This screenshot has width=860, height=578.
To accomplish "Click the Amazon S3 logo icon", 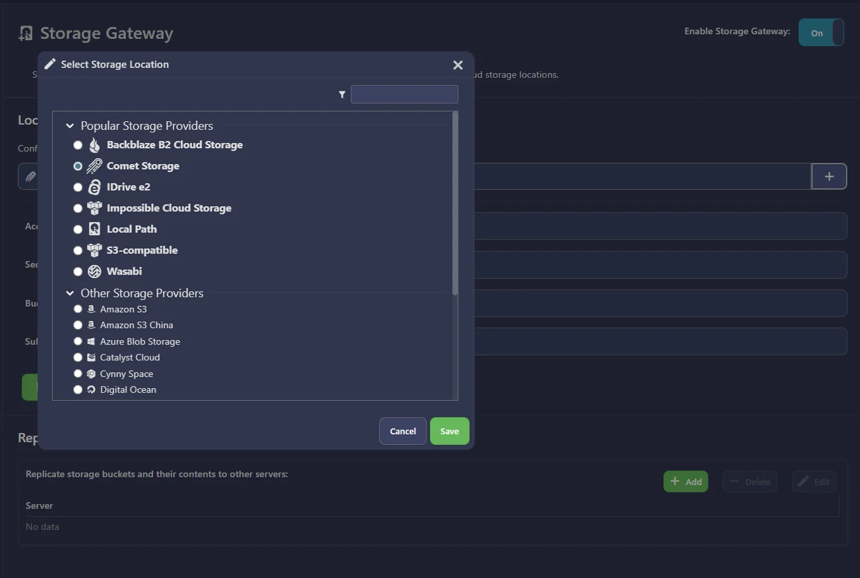I will [x=91, y=309].
